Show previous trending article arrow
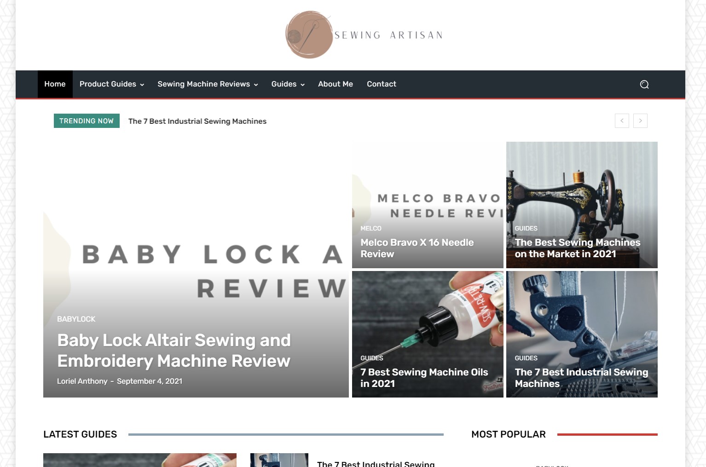The width and height of the screenshot is (706, 467). pyautogui.click(x=622, y=121)
